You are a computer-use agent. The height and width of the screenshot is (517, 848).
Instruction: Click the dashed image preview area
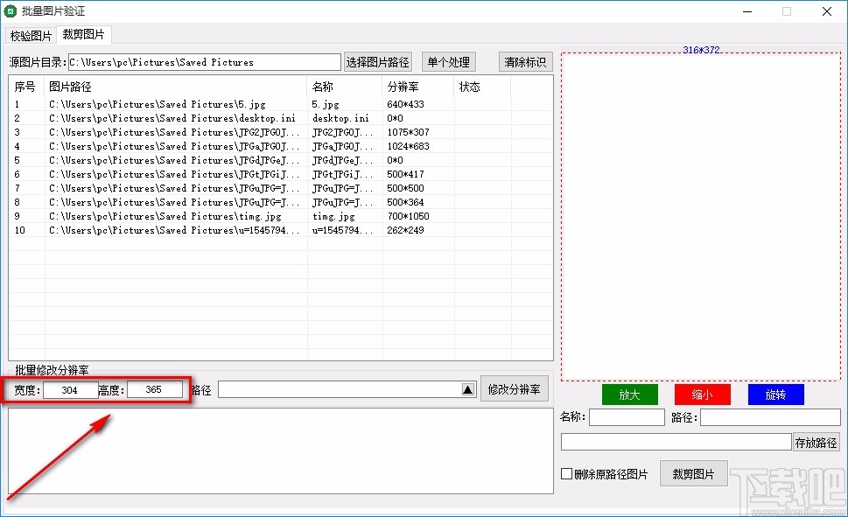pyautogui.click(x=701, y=217)
